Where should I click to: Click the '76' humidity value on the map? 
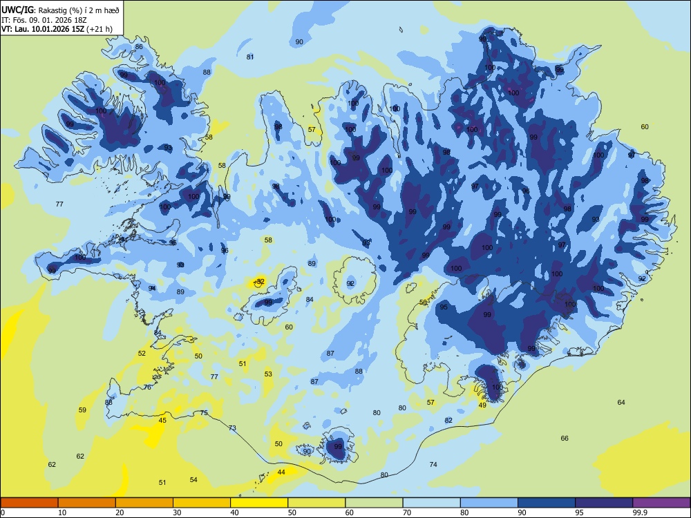(x=147, y=387)
